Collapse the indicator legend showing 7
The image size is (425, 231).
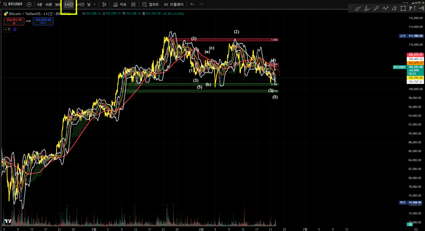pyautogui.click(x=7, y=30)
